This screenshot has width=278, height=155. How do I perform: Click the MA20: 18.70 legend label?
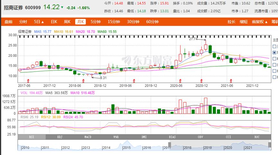(x=85, y=32)
